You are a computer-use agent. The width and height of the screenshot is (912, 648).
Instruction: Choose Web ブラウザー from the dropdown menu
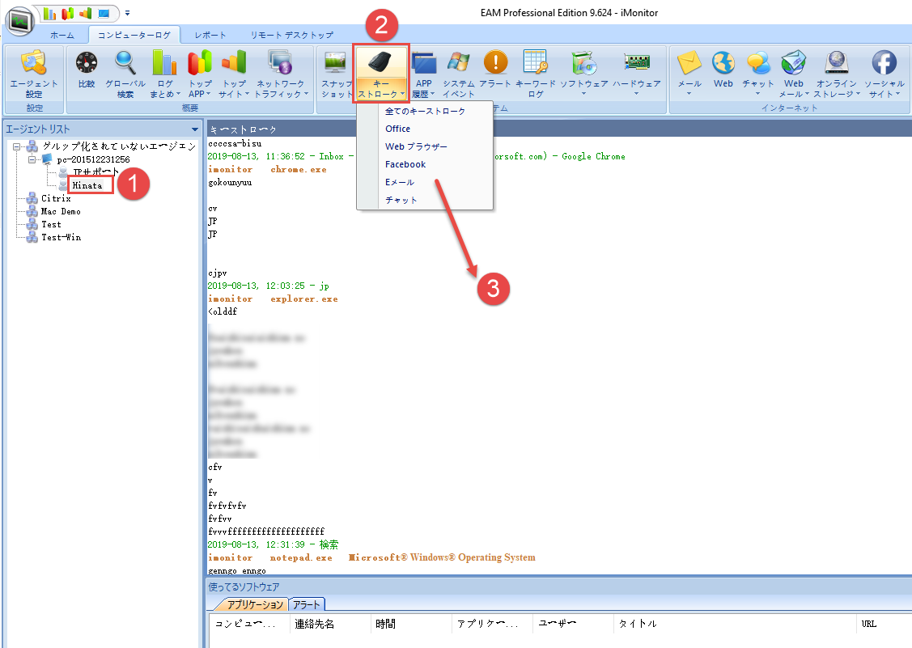(x=416, y=146)
